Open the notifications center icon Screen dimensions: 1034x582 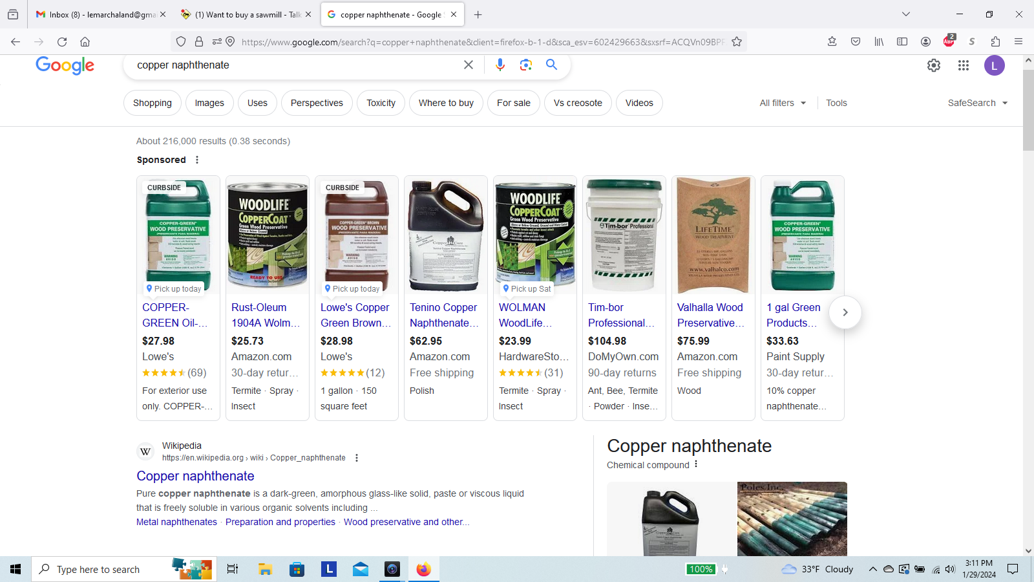pyautogui.click(x=1013, y=569)
